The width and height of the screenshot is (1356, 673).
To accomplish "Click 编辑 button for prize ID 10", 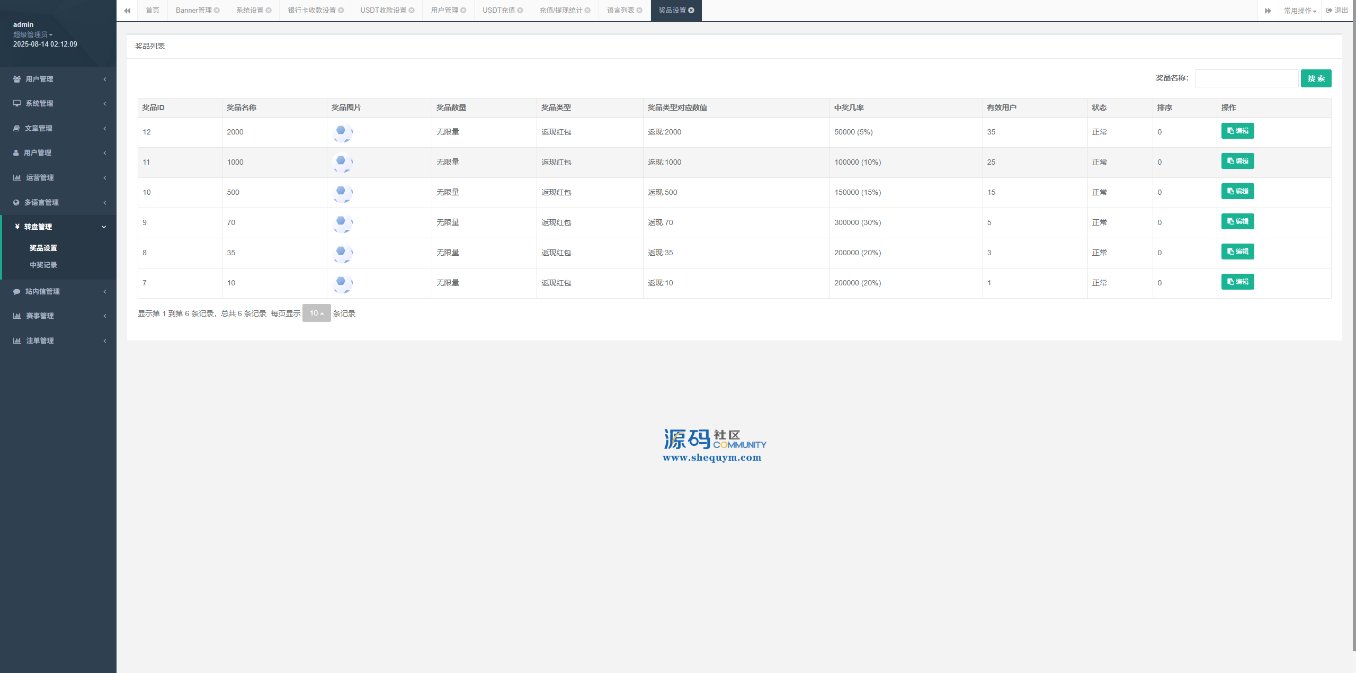I will (x=1237, y=191).
